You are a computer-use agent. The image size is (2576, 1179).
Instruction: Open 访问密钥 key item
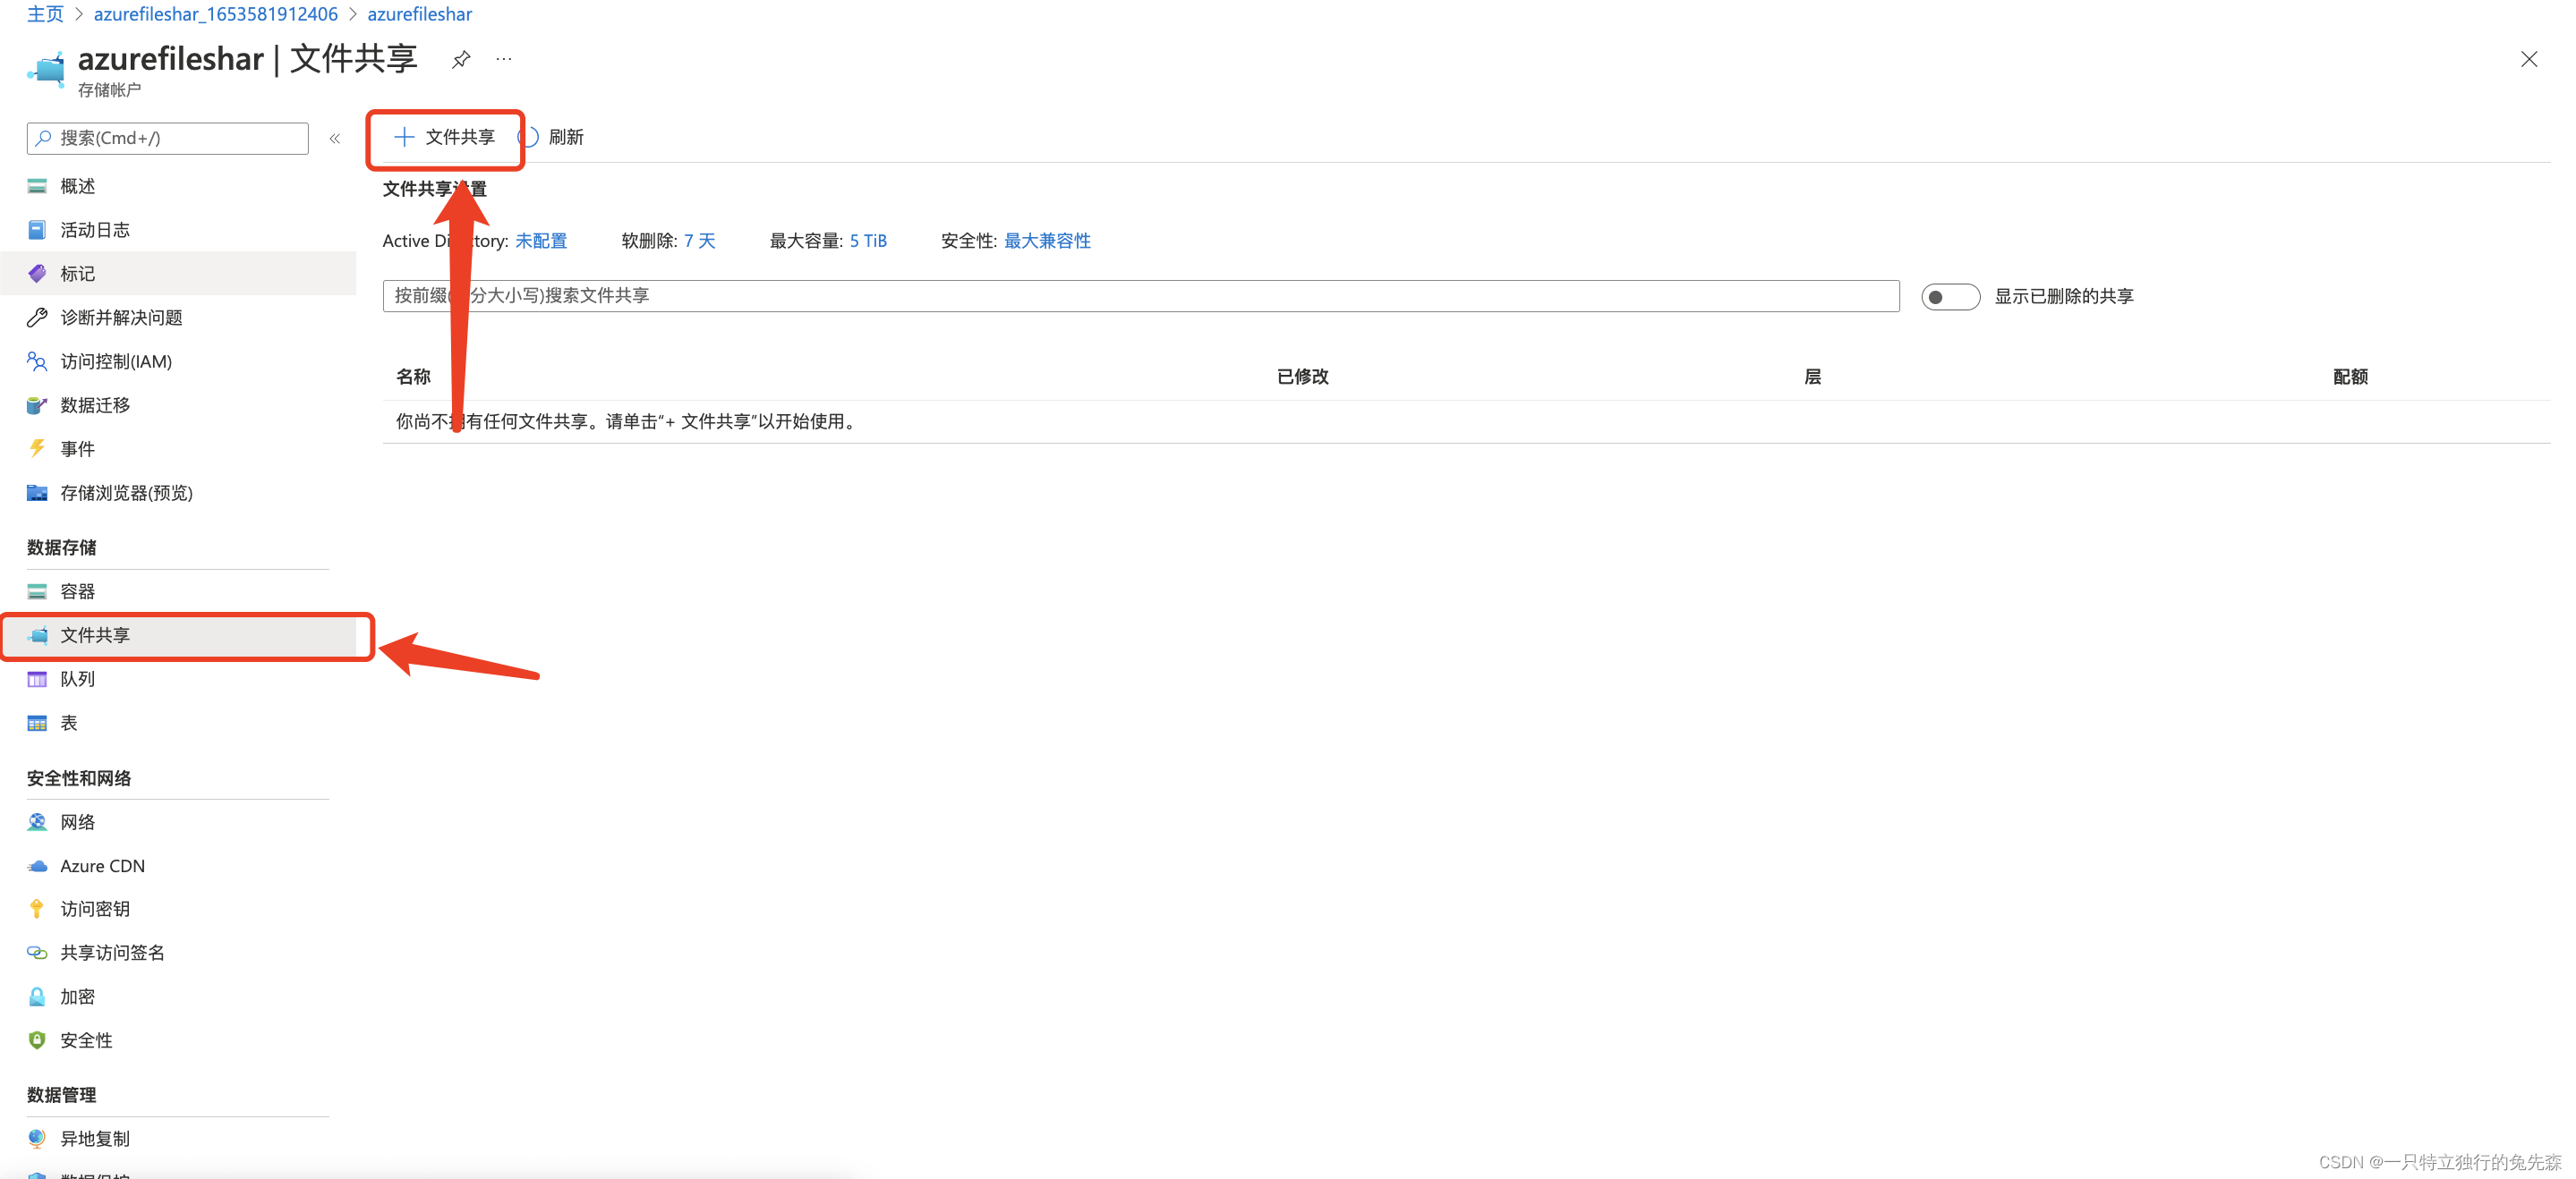point(95,908)
